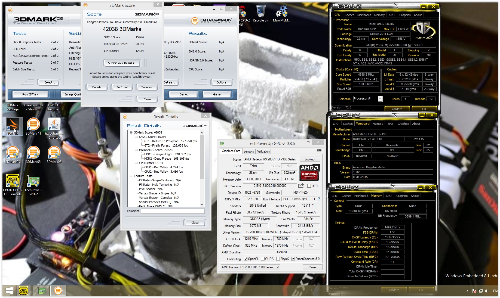Show hidden tray icons arrow

point(467,291)
